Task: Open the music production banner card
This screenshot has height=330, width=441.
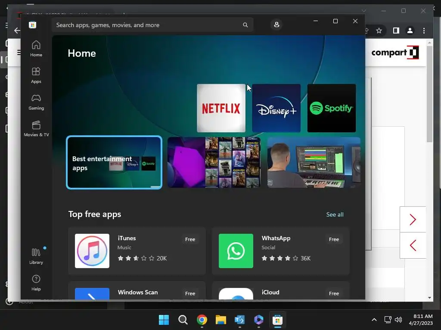Action: point(314,162)
